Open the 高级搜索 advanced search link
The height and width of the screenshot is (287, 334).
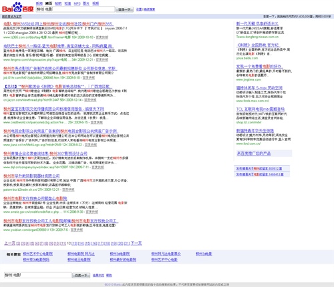150,9
